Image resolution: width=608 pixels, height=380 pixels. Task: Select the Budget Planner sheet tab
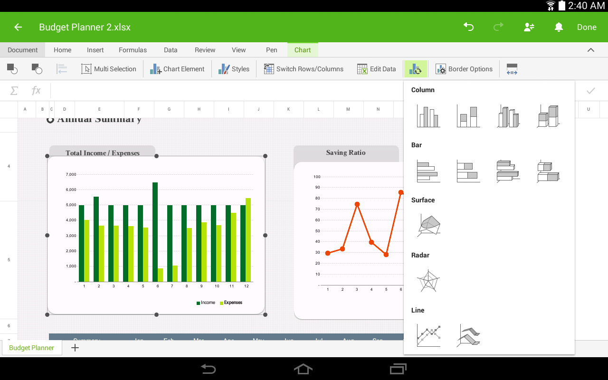click(x=32, y=348)
